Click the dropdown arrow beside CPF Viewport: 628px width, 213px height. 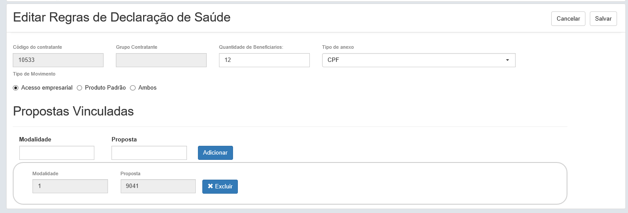pos(507,60)
